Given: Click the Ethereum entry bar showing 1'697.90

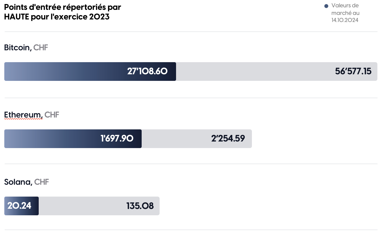Looking at the screenshot, I should click(x=73, y=139).
